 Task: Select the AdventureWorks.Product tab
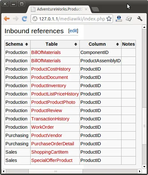pos(59,9)
